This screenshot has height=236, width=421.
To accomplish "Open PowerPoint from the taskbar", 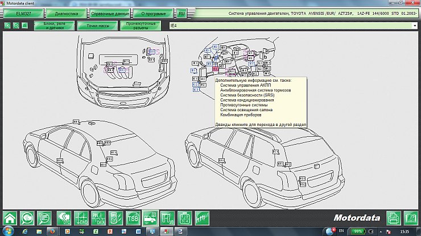I will 110,231.
